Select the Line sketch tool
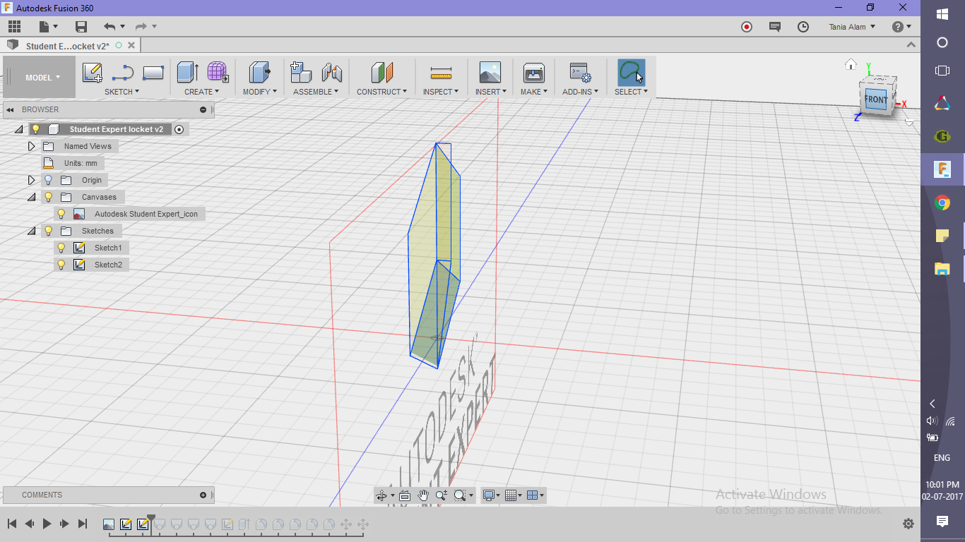This screenshot has width=965, height=542. point(122,72)
